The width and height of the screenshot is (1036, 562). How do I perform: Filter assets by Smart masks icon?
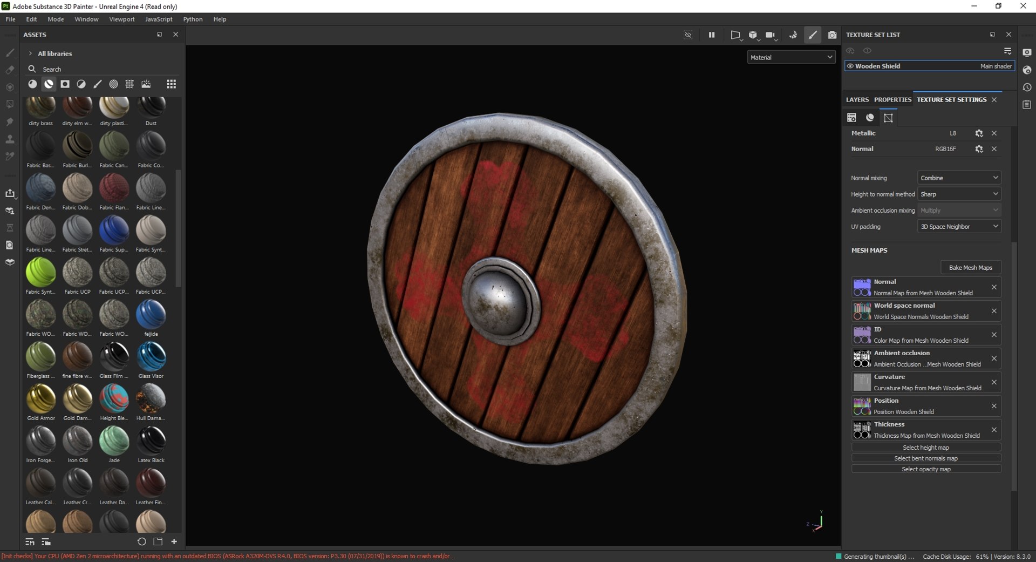coord(65,84)
